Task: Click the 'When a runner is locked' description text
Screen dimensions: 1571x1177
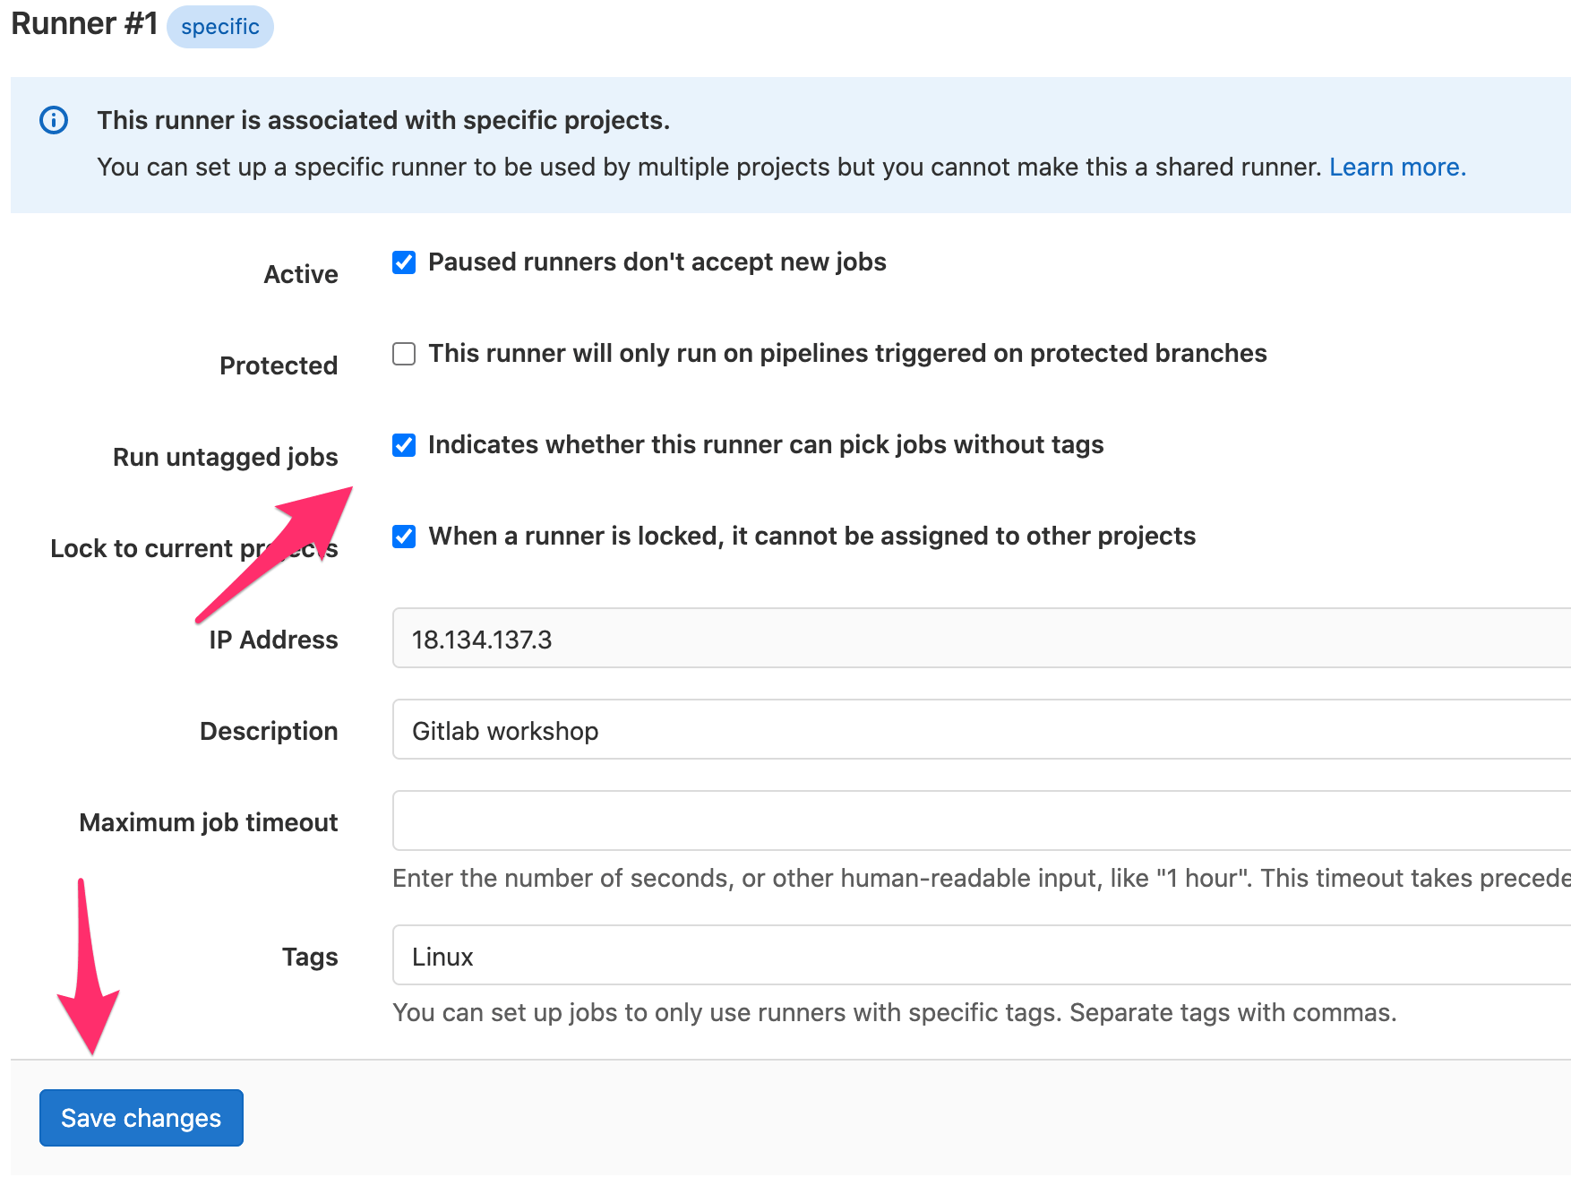Action: (x=811, y=537)
